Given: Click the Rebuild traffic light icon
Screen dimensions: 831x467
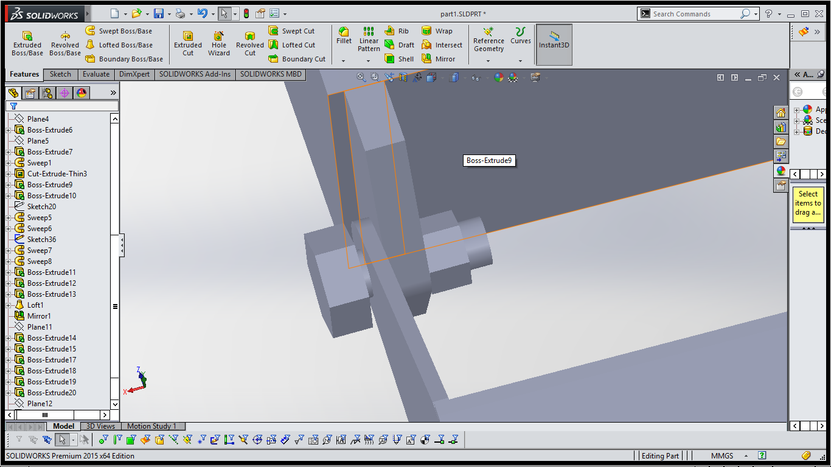Looking at the screenshot, I should pos(246,13).
